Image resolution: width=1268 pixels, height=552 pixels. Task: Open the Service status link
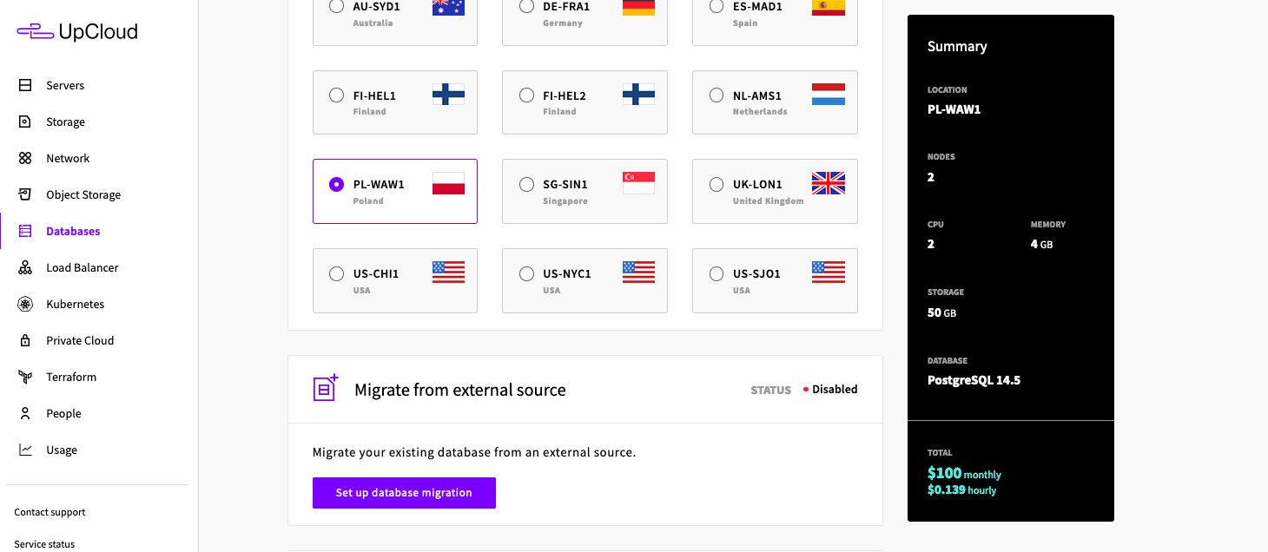tap(44, 544)
